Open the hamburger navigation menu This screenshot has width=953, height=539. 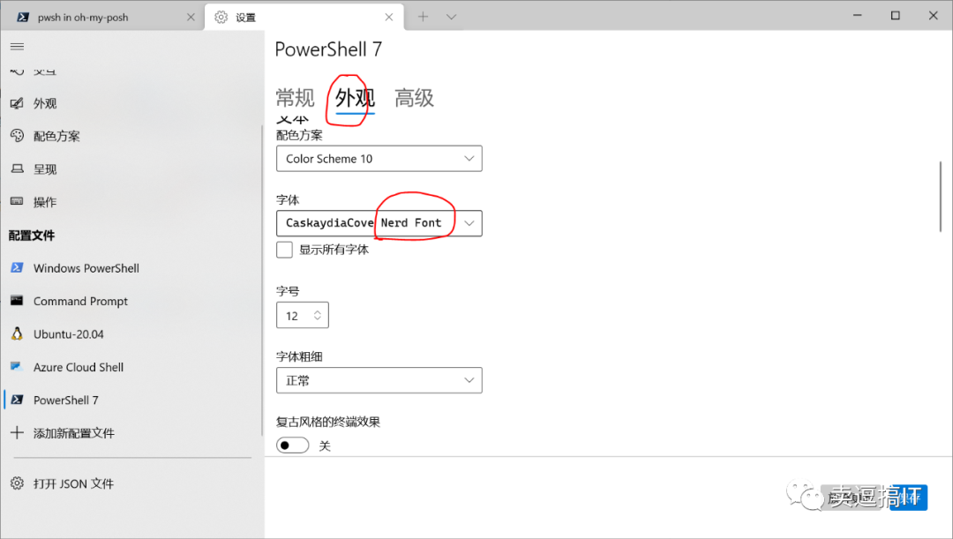(17, 46)
